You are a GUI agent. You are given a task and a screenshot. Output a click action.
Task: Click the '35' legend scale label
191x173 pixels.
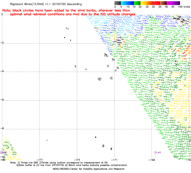click(x=160, y=7)
